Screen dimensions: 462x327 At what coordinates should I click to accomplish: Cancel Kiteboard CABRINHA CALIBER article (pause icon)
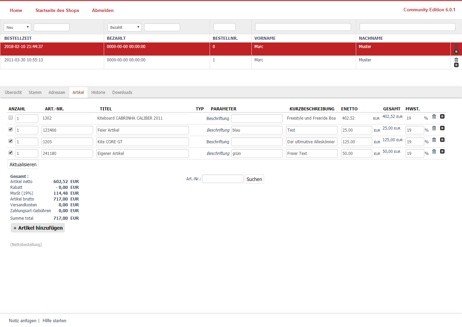[442, 117]
